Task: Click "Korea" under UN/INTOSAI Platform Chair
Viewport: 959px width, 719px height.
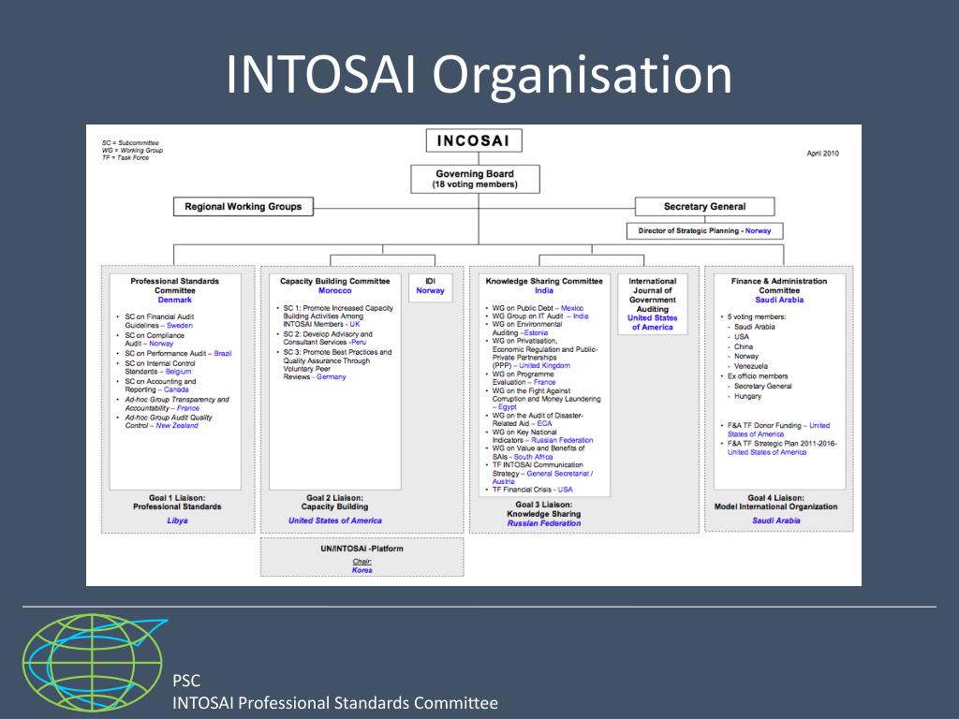Action: tap(362, 570)
